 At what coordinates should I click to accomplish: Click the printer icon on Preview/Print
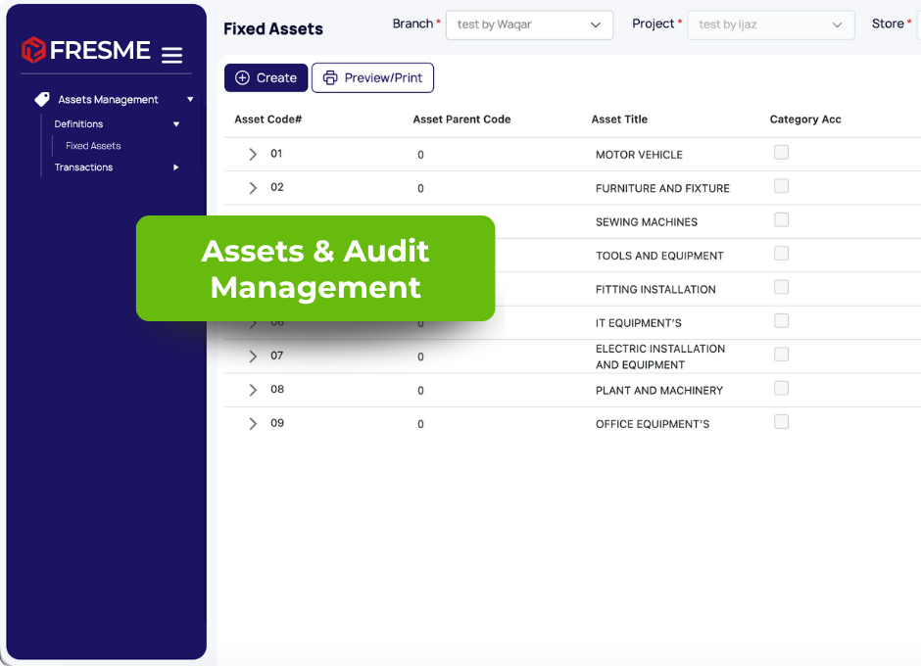click(x=330, y=78)
